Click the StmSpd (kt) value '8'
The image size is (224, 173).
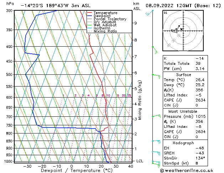[x=197, y=163]
